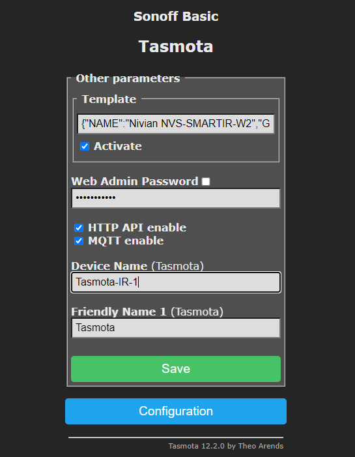The width and height of the screenshot is (355, 457).
Task: Click the large Tasmota title heading
Action: click(x=176, y=46)
